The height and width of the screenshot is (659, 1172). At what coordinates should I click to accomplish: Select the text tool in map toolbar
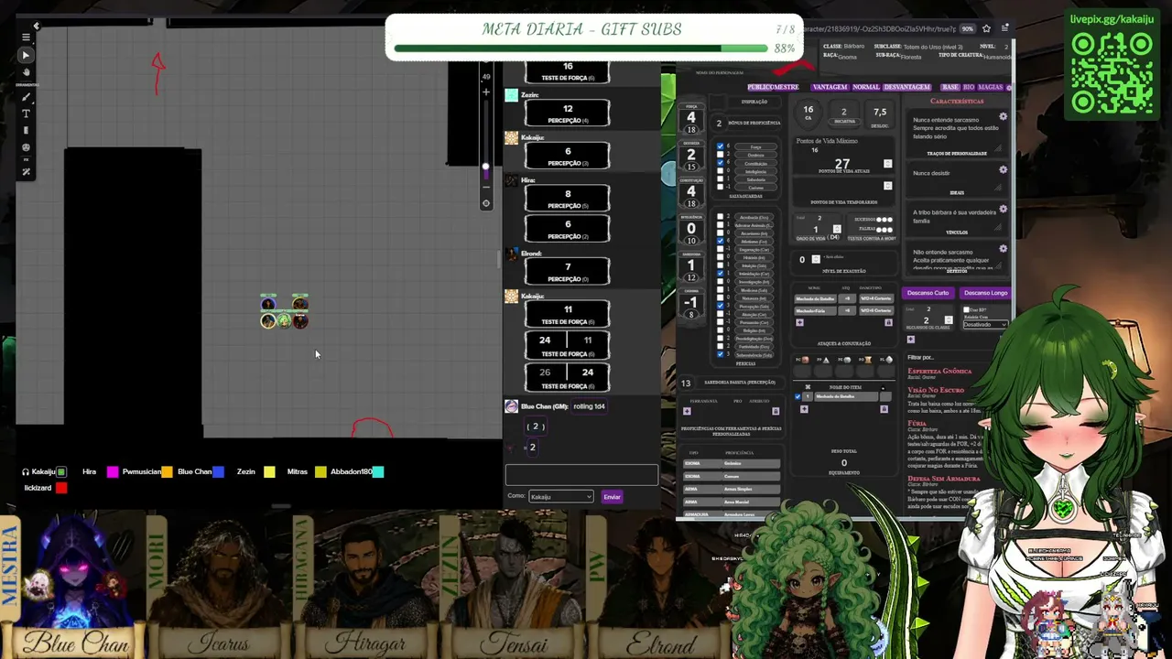click(x=26, y=113)
